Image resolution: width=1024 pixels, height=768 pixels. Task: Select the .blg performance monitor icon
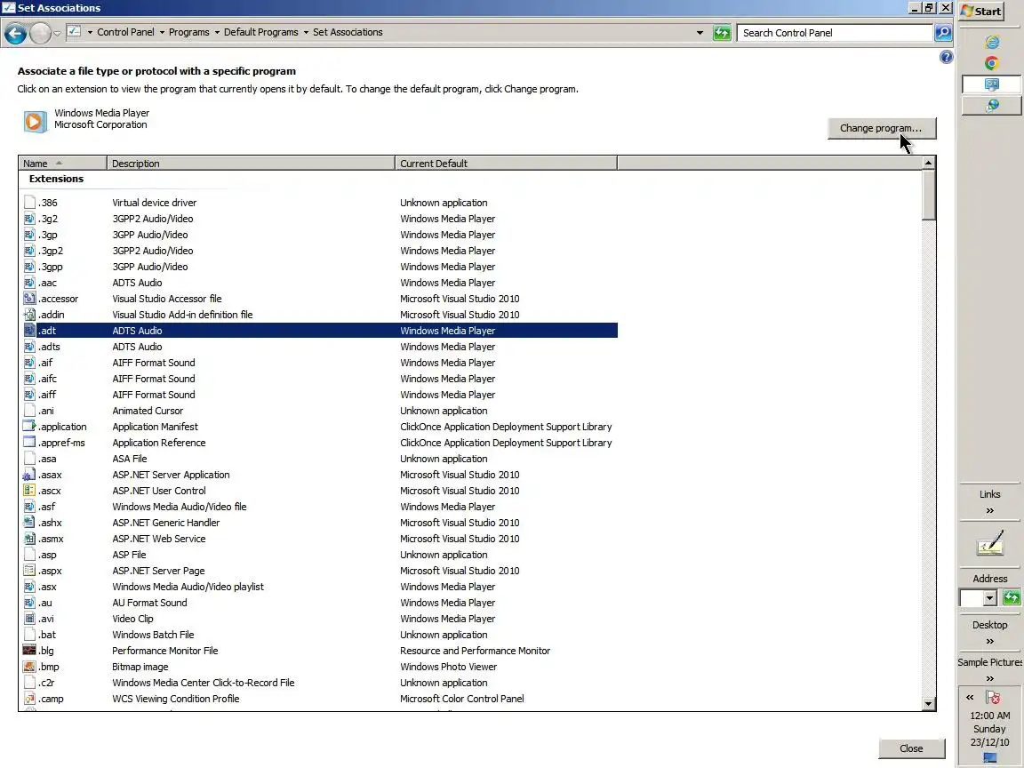(x=29, y=651)
